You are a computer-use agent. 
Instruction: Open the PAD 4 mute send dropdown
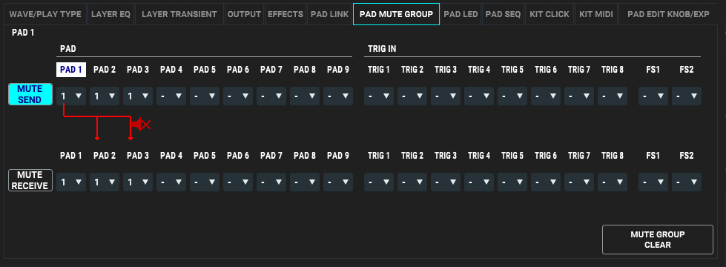171,96
